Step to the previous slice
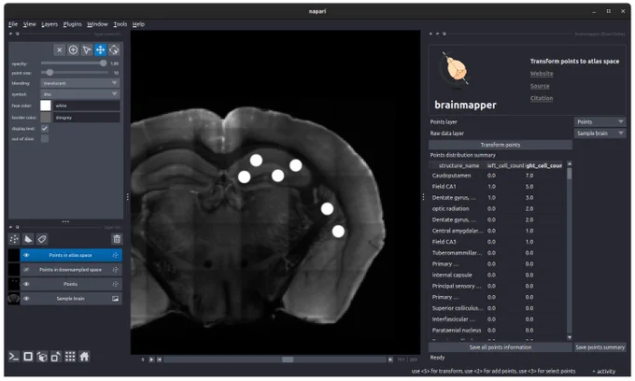This screenshot has height=381, width=635. (x=160, y=360)
